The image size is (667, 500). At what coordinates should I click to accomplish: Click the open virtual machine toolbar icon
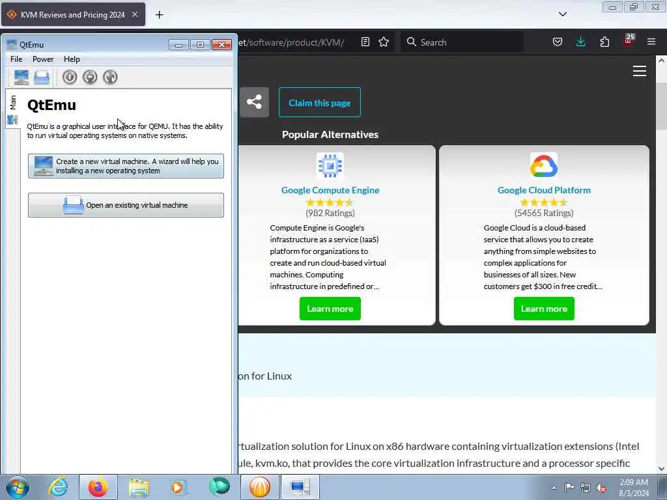point(42,77)
